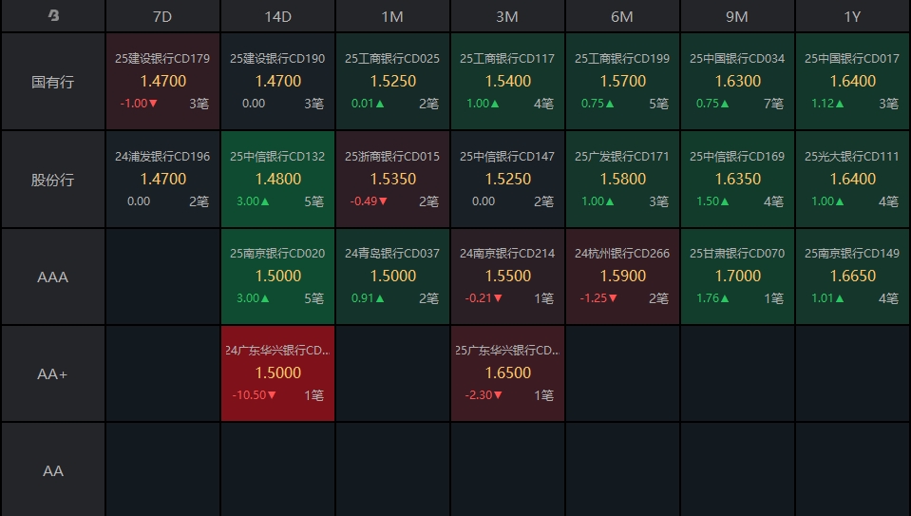The image size is (911, 516).
Task: Click the AA+ row header
Action: pyautogui.click(x=53, y=373)
